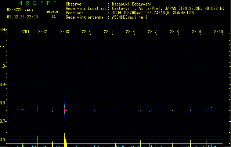Click the large meteor echo at 2203

pos(65,110)
